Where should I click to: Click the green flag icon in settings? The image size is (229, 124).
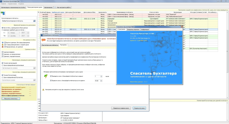46,76
